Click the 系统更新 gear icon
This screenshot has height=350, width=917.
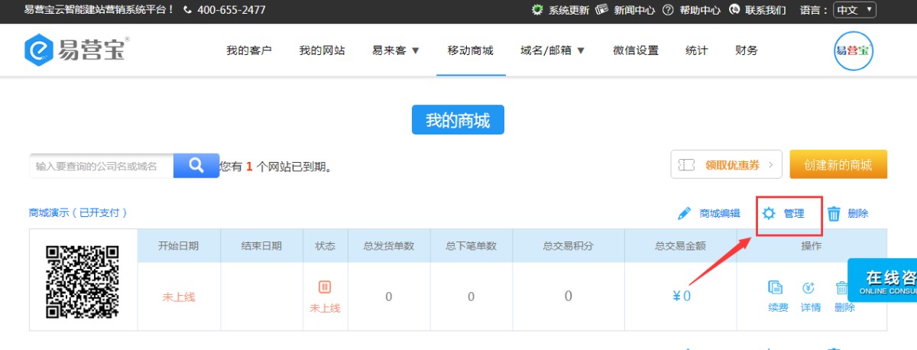pos(537,10)
